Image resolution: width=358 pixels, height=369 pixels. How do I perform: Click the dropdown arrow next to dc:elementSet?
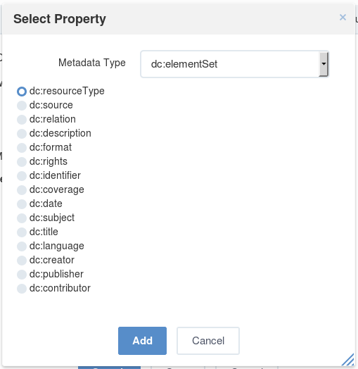pyautogui.click(x=324, y=64)
